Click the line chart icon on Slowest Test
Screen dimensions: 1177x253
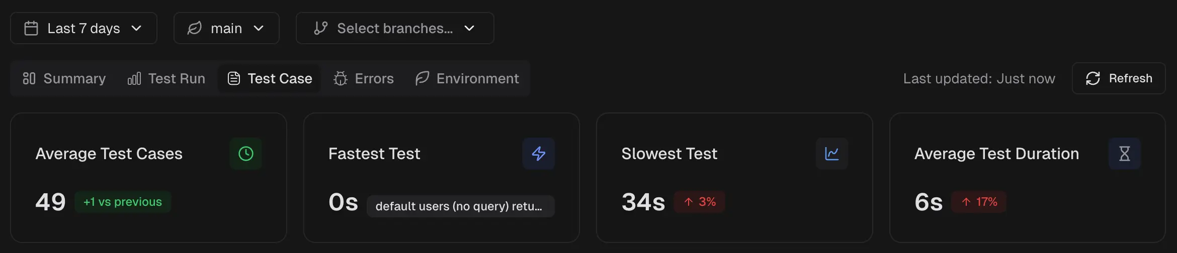point(831,154)
